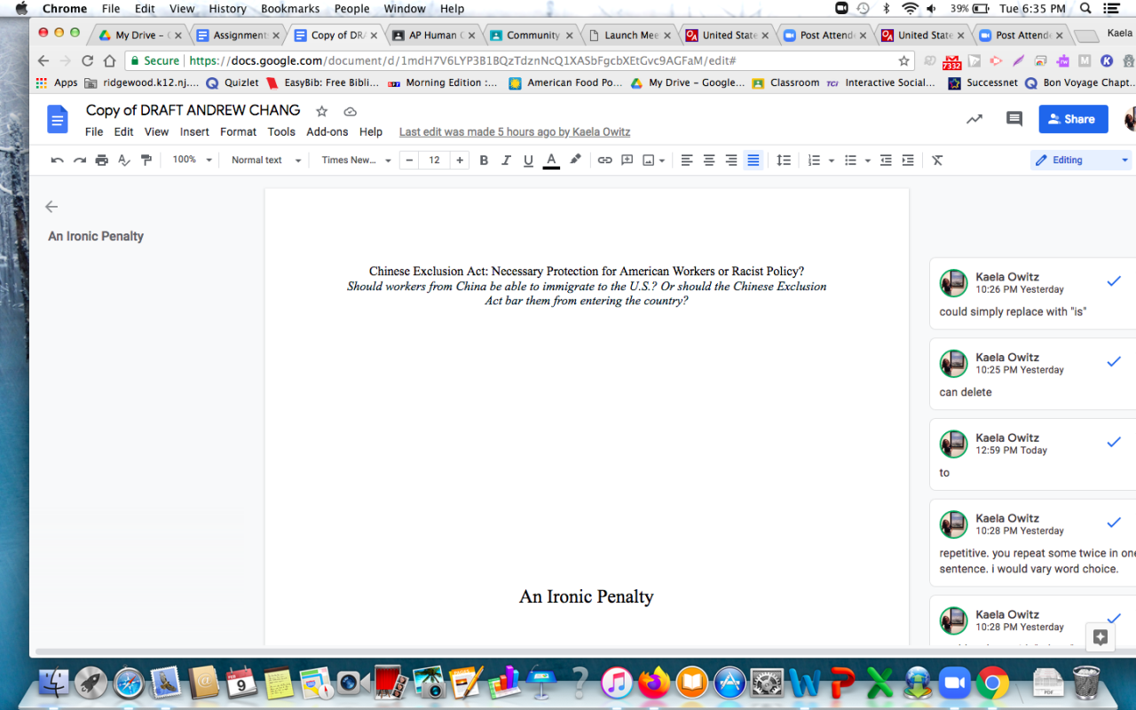Select the paint format tool
1136x710 pixels.
[146, 161]
